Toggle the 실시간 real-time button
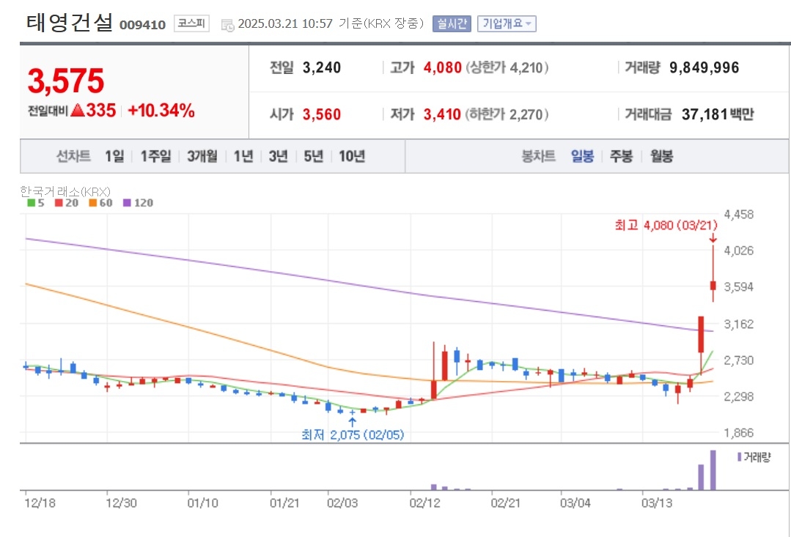 (452, 23)
